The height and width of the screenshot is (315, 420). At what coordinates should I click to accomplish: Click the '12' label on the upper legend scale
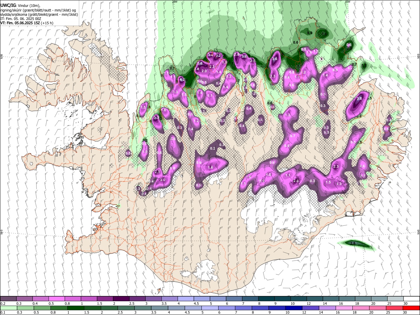click(x=309, y=304)
